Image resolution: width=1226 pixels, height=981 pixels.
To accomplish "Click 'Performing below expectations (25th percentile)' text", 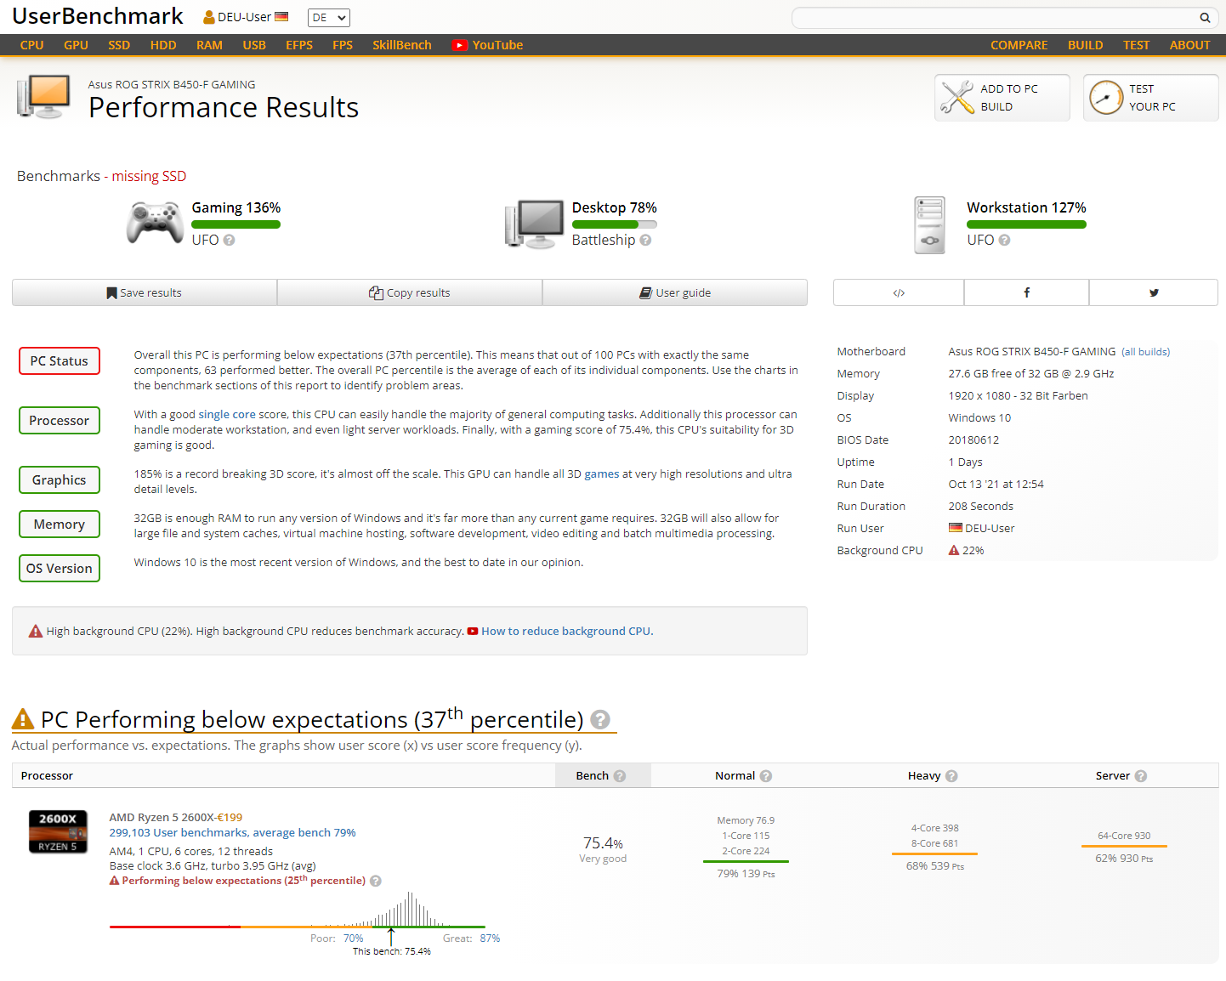I will point(243,881).
